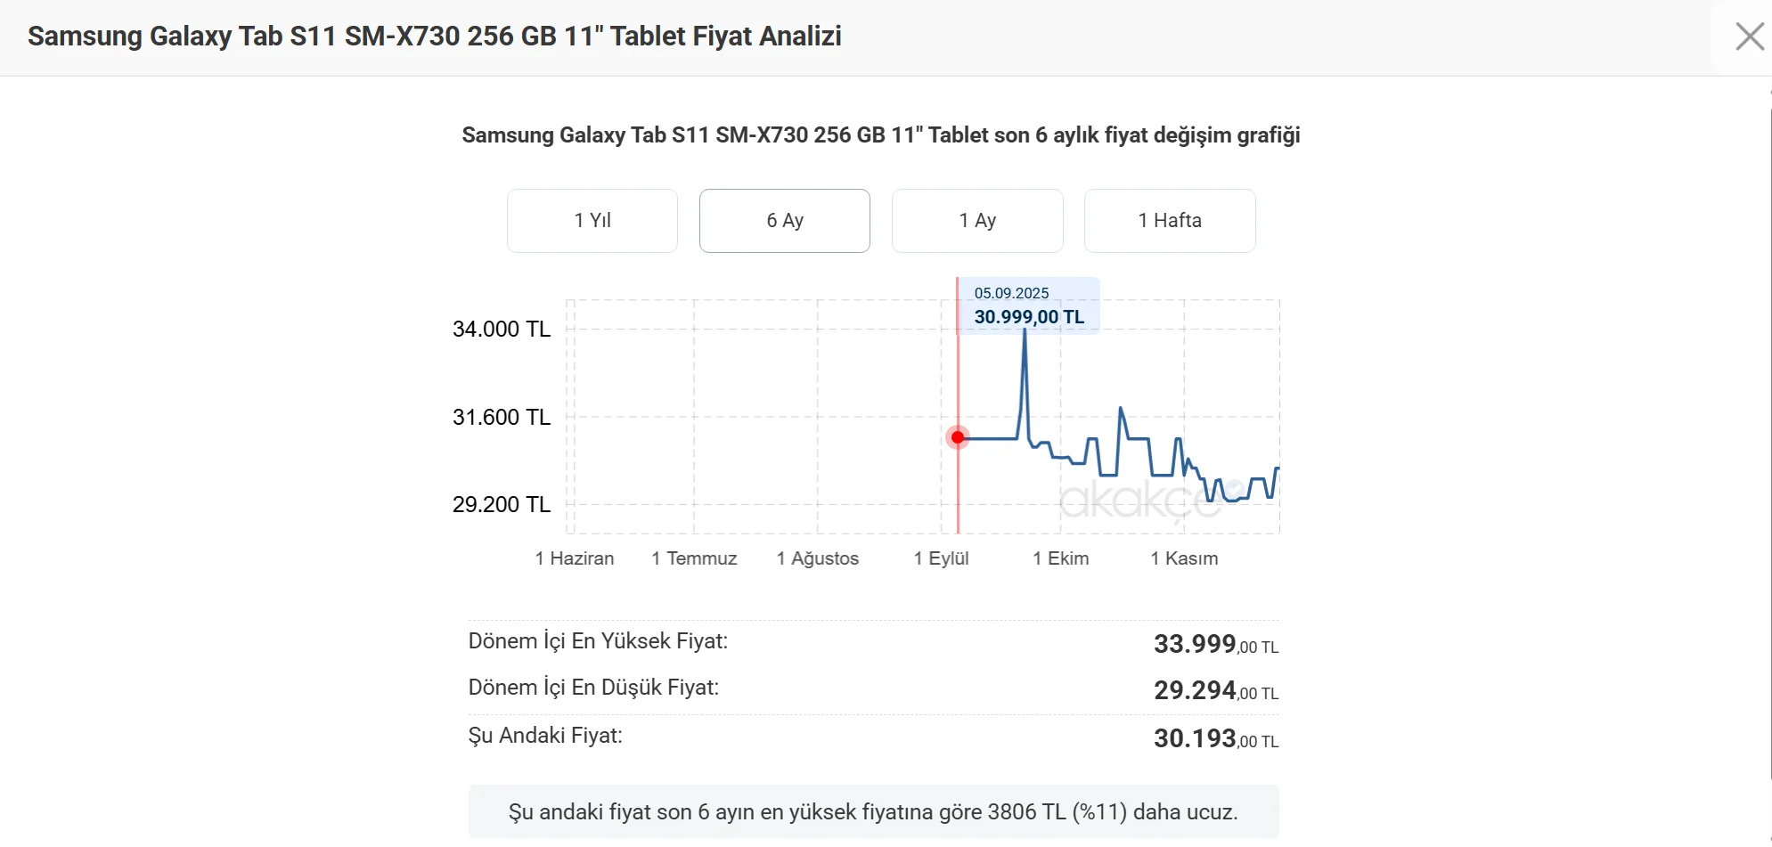Select the 1 Kasım axis label
The height and width of the screenshot is (847, 1772).
click(1184, 558)
